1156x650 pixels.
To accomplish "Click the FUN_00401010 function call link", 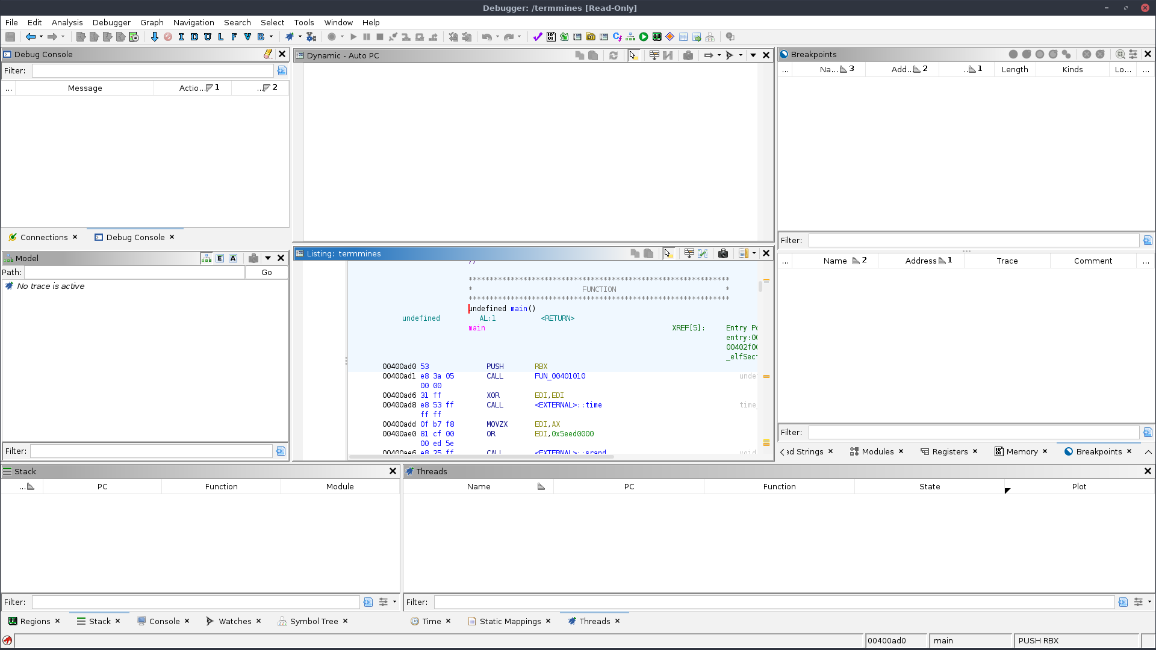I will click(560, 376).
